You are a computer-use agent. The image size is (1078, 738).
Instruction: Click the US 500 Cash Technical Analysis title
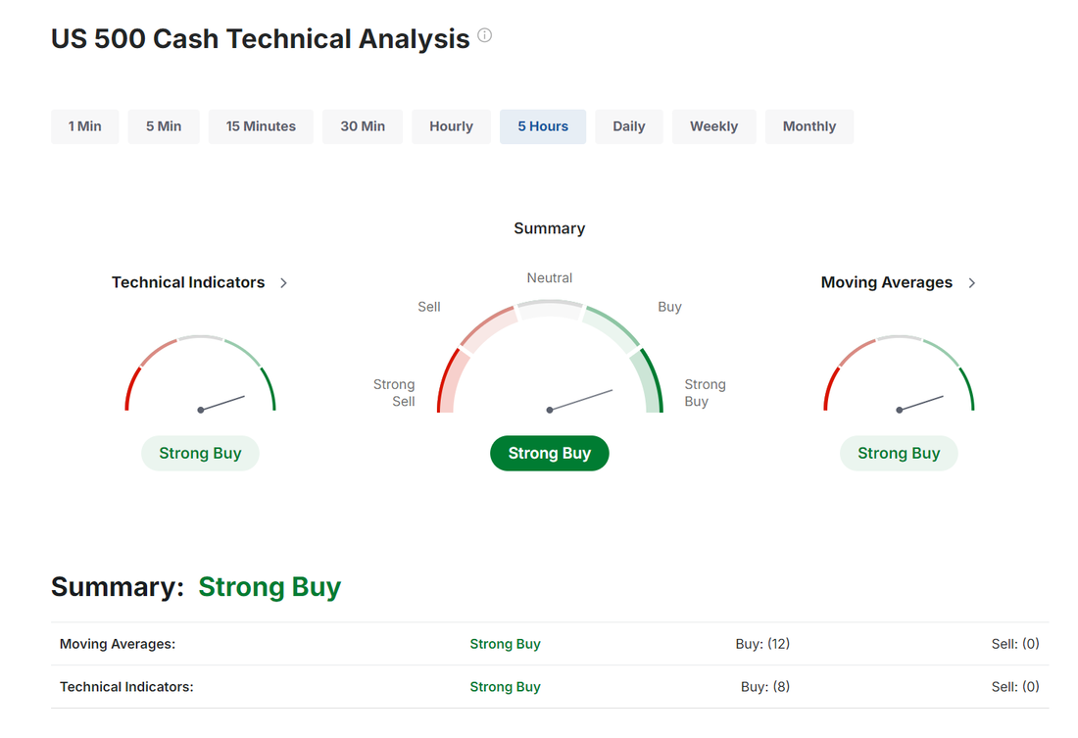[x=261, y=38]
